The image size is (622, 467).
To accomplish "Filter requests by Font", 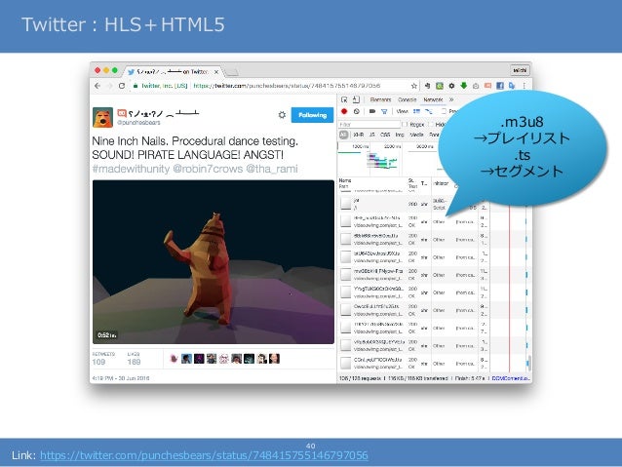I will point(435,135).
